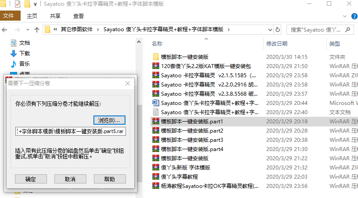Image resolution: width=358 pixels, height=198 pixels.
Task: Select 模板脚本一键安装版.part3 archive icon
Action: pyautogui.click(x=156, y=140)
